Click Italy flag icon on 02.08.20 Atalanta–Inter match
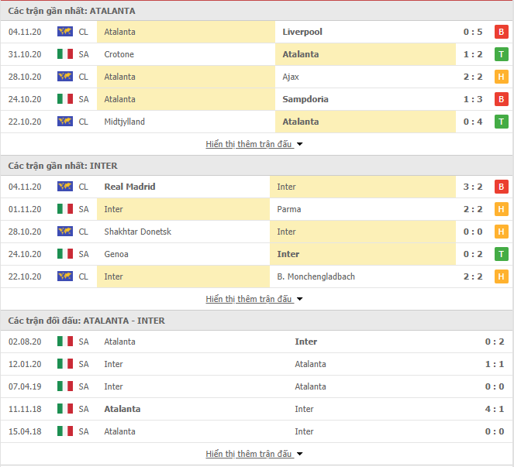This screenshot has width=514, height=467. pos(65,342)
